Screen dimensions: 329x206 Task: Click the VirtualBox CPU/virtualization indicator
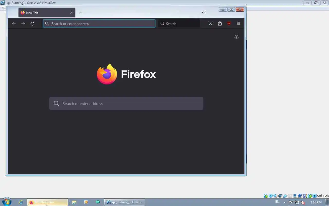tap(305, 196)
